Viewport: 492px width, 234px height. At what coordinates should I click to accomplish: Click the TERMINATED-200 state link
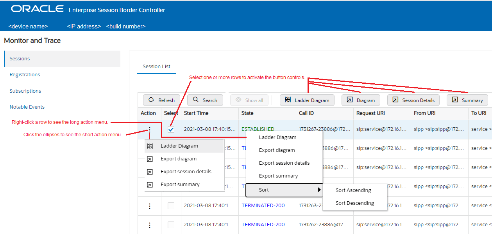(263, 205)
